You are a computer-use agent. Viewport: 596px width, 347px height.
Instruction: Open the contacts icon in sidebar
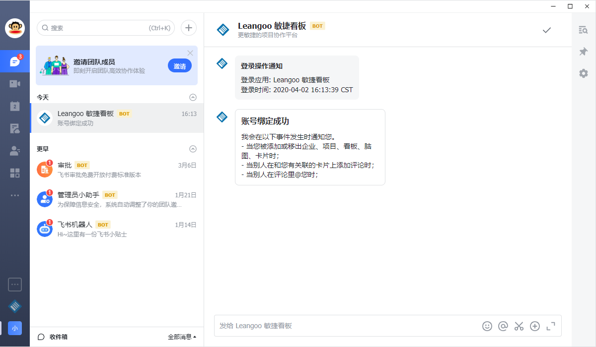(x=15, y=151)
